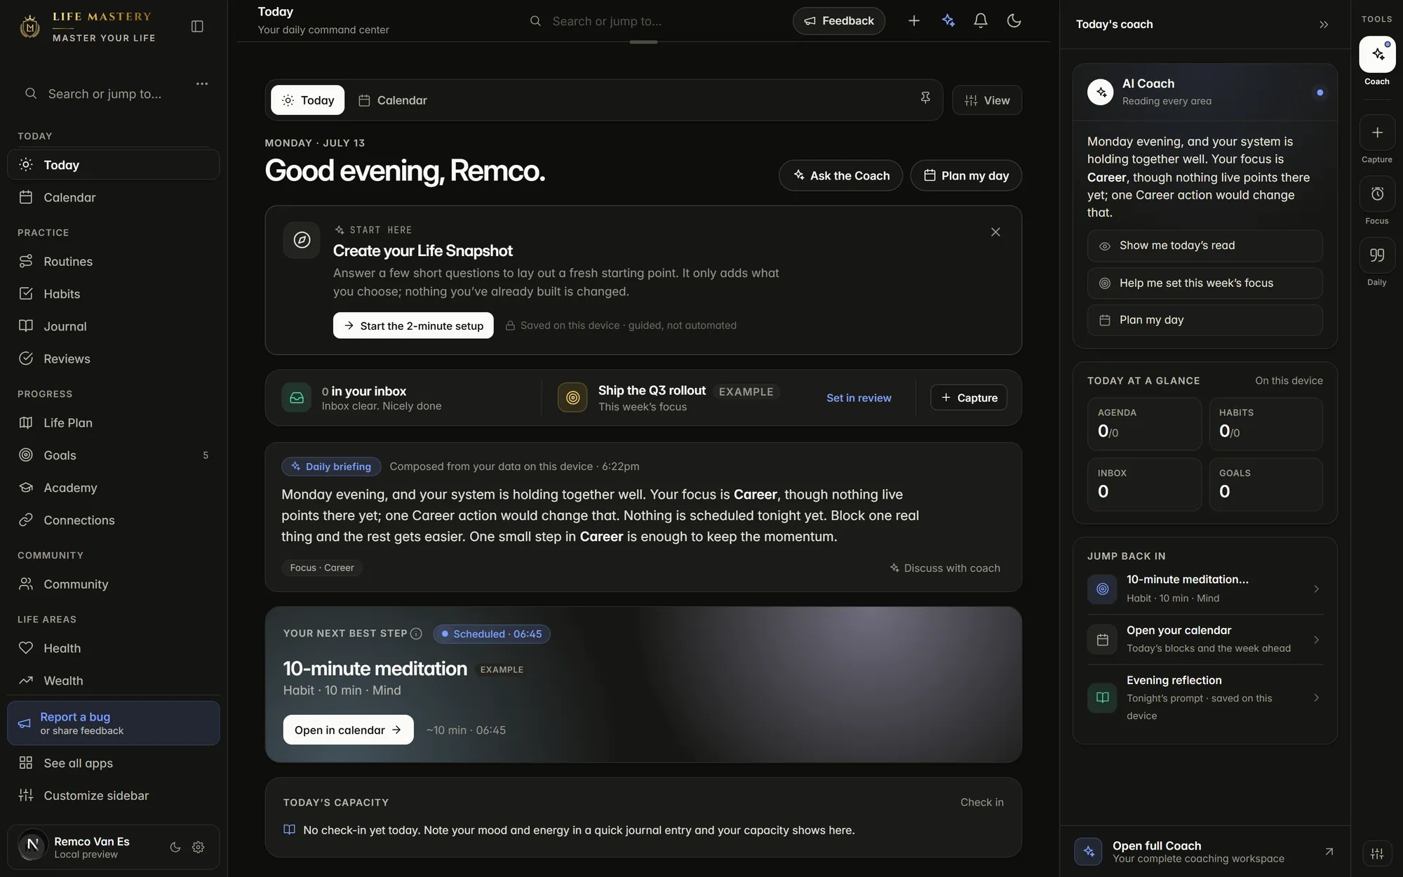Open the Capture tool in Tools rail
The height and width of the screenshot is (877, 1403).
tap(1376, 133)
